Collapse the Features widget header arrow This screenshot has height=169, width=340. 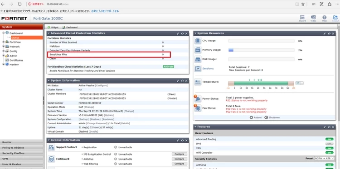click(195, 127)
